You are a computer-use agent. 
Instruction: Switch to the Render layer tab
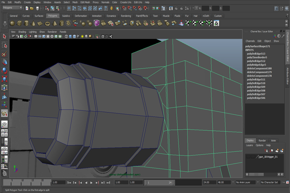(x=262, y=140)
